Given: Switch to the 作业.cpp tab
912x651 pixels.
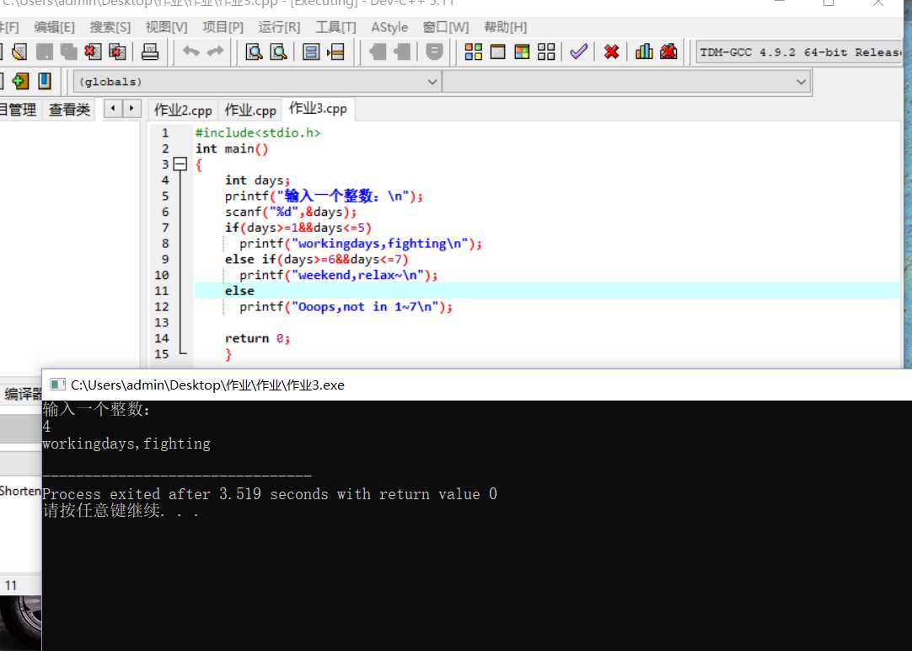Looking at the screenshot, I should [250, 110].
